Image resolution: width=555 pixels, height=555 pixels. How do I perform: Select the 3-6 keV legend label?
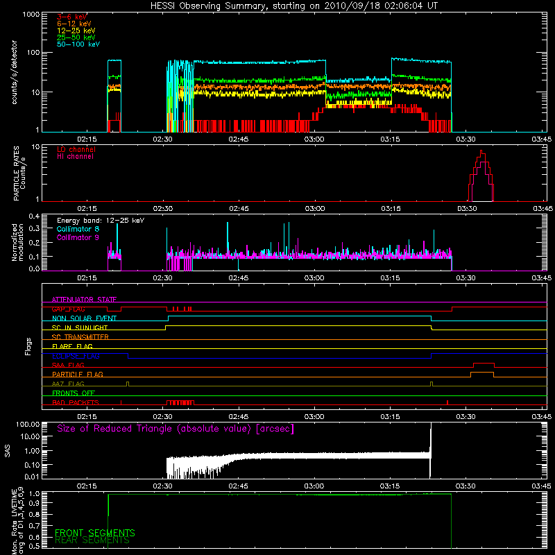pos(71,17)
